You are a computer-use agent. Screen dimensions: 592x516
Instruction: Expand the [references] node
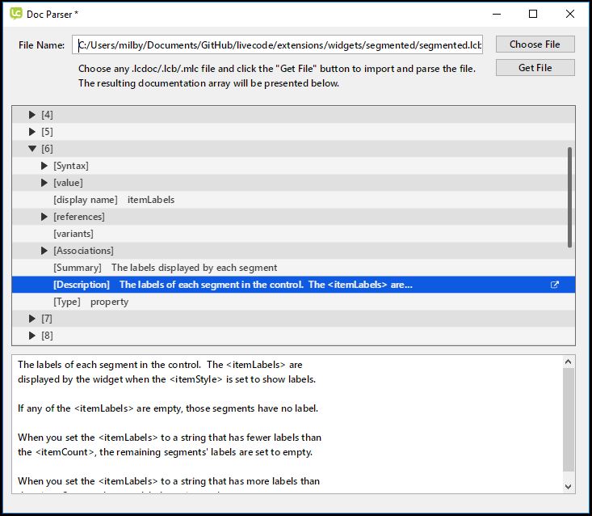45,217
